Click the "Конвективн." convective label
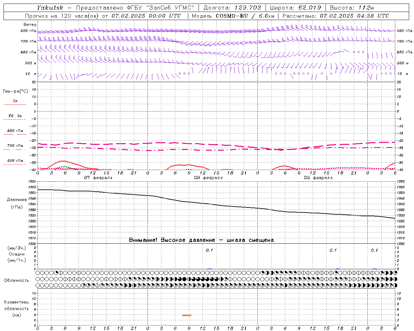The image size is (414, 331). (16, 302)
